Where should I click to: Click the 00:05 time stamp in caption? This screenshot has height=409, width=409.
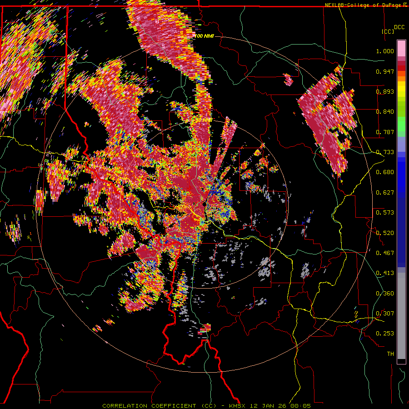pyautogui.click(x=301, y=406)
